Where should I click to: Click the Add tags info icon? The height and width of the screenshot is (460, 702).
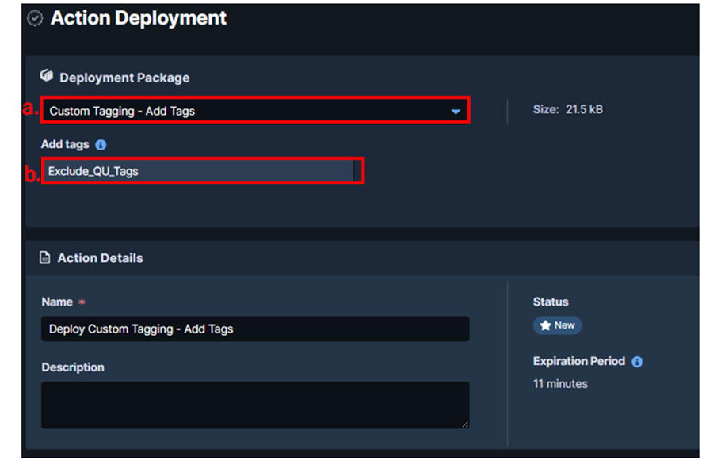click(101, 145)
